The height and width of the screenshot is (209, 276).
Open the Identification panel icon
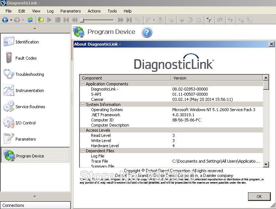pyautogui.click(x=9, y=42)
